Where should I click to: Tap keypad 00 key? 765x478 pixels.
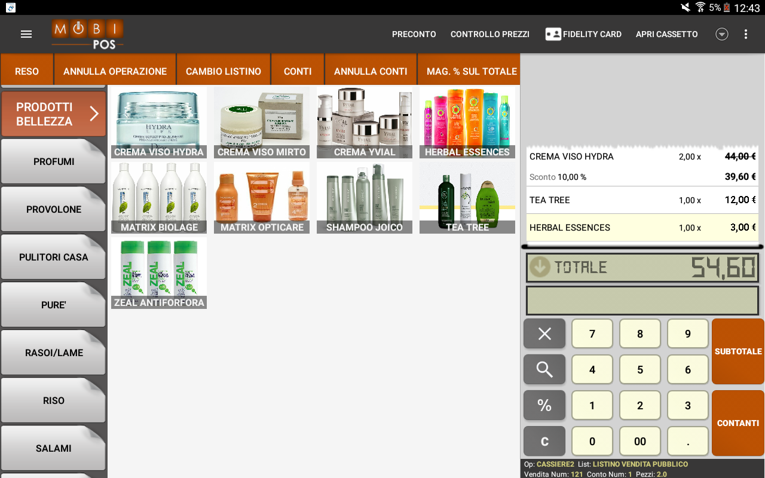[x=640, y=441]
